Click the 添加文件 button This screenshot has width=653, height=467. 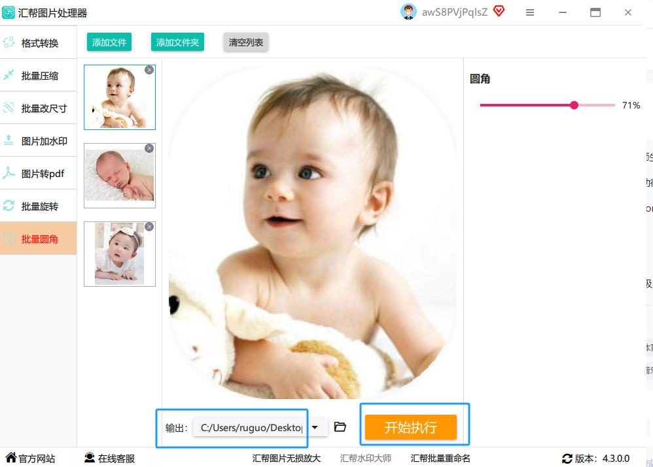[109, 42]
